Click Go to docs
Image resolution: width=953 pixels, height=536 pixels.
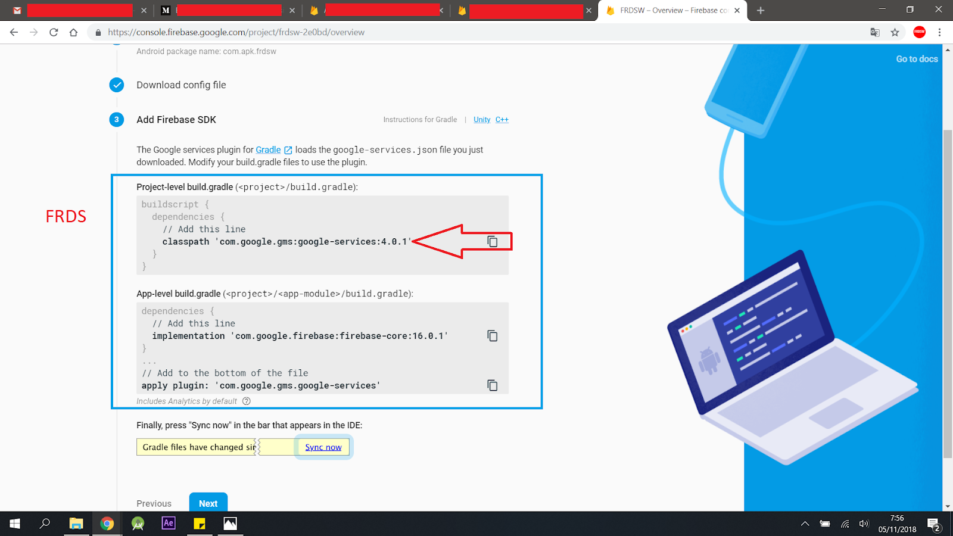click(x=917, y=59)
